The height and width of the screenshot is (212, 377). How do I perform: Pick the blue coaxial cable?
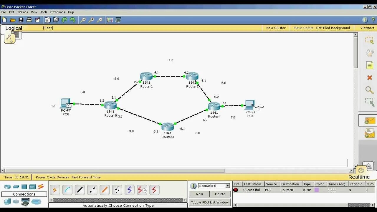click(x=130, y=190)
